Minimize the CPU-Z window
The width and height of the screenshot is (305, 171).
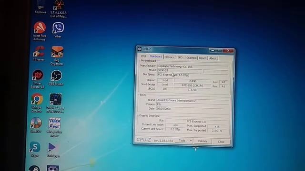pyautogui.click(x=213, y=50)
